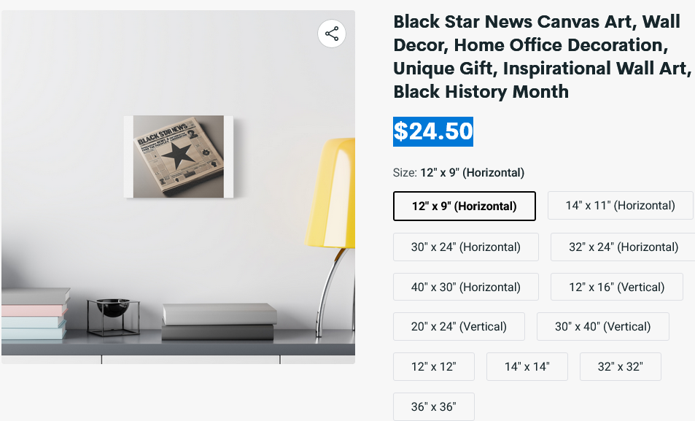Pick the 20" x 24" (Vertical) size

click(459, 326)
